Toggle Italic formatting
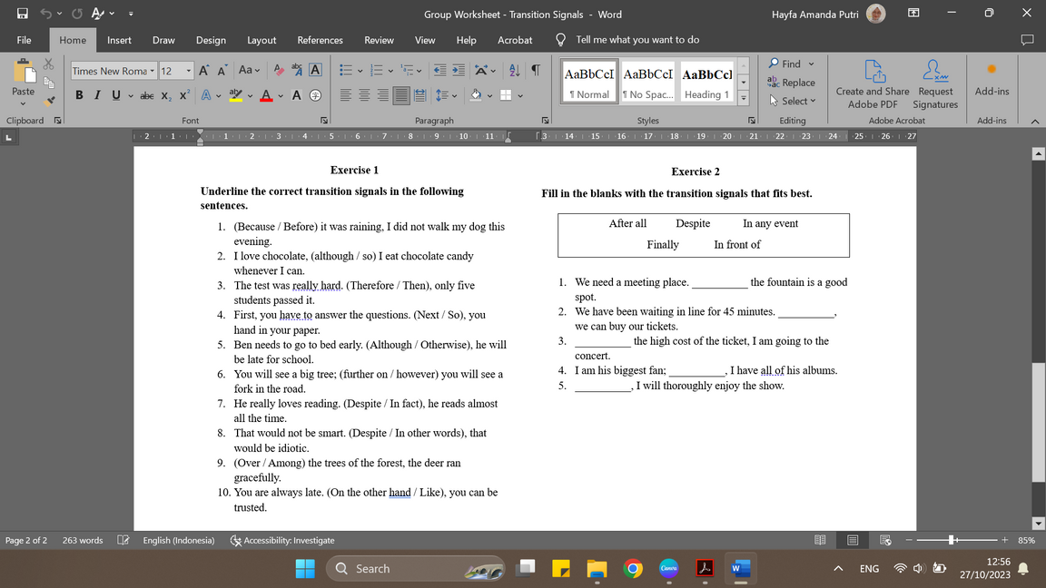The height and width of the screenshot is (588, 1046). click(97, 95)
